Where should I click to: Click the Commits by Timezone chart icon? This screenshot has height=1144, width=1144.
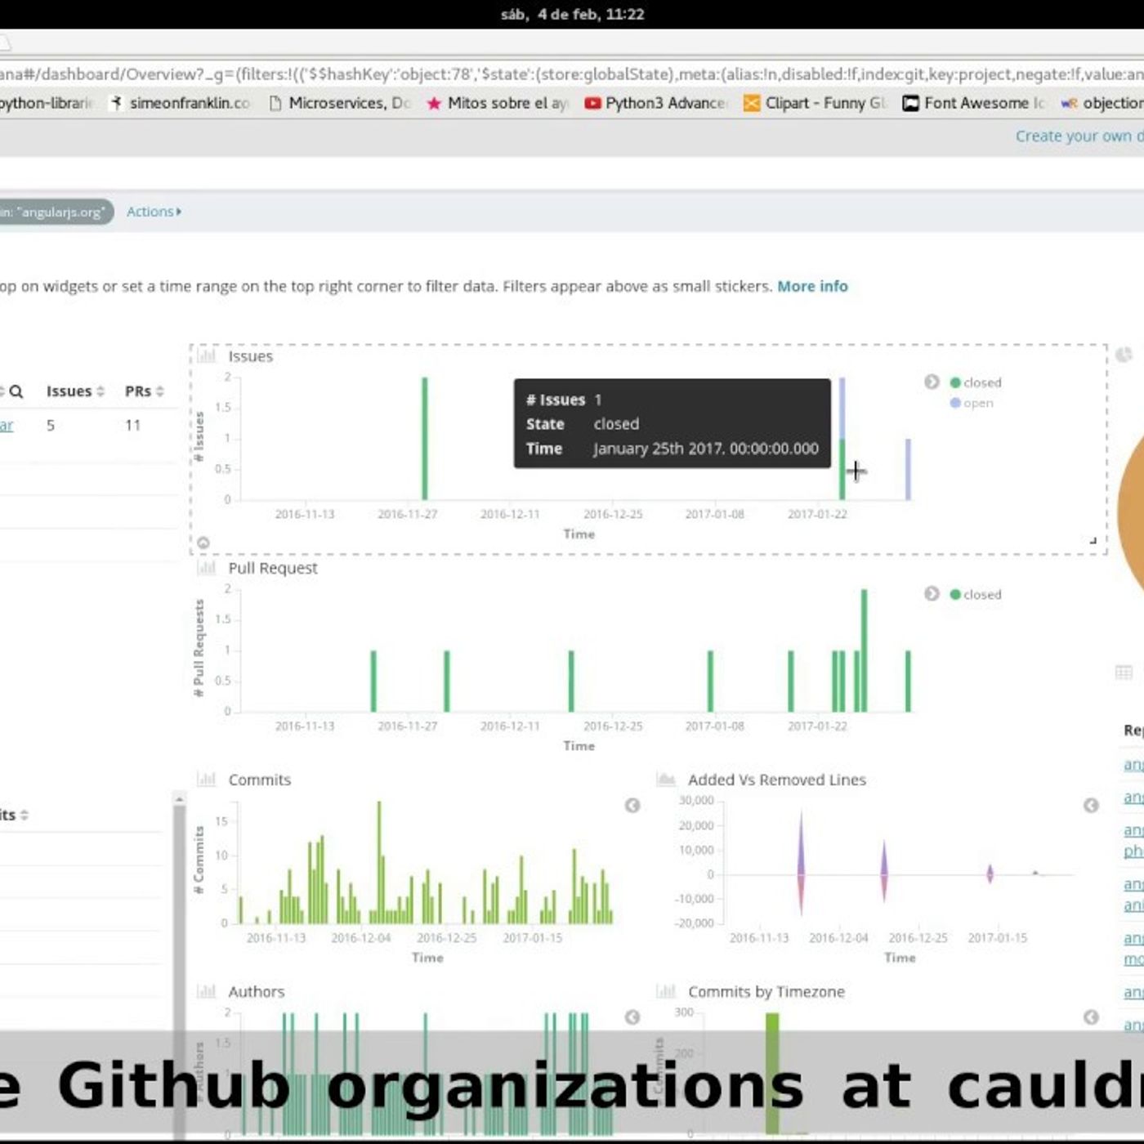pyautogui.click(x=666, y=991)
